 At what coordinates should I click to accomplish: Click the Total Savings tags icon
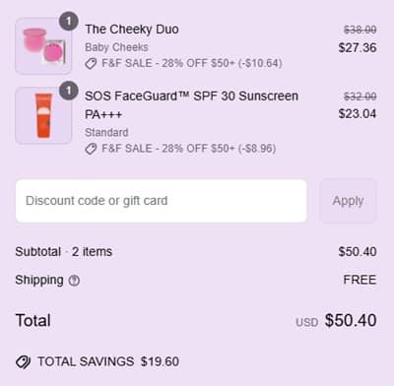click(x=23, y=362)
